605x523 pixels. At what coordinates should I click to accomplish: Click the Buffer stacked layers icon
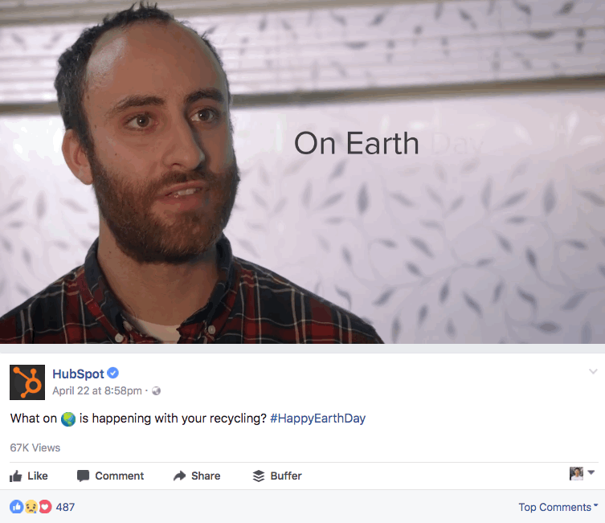coord(259,476)
